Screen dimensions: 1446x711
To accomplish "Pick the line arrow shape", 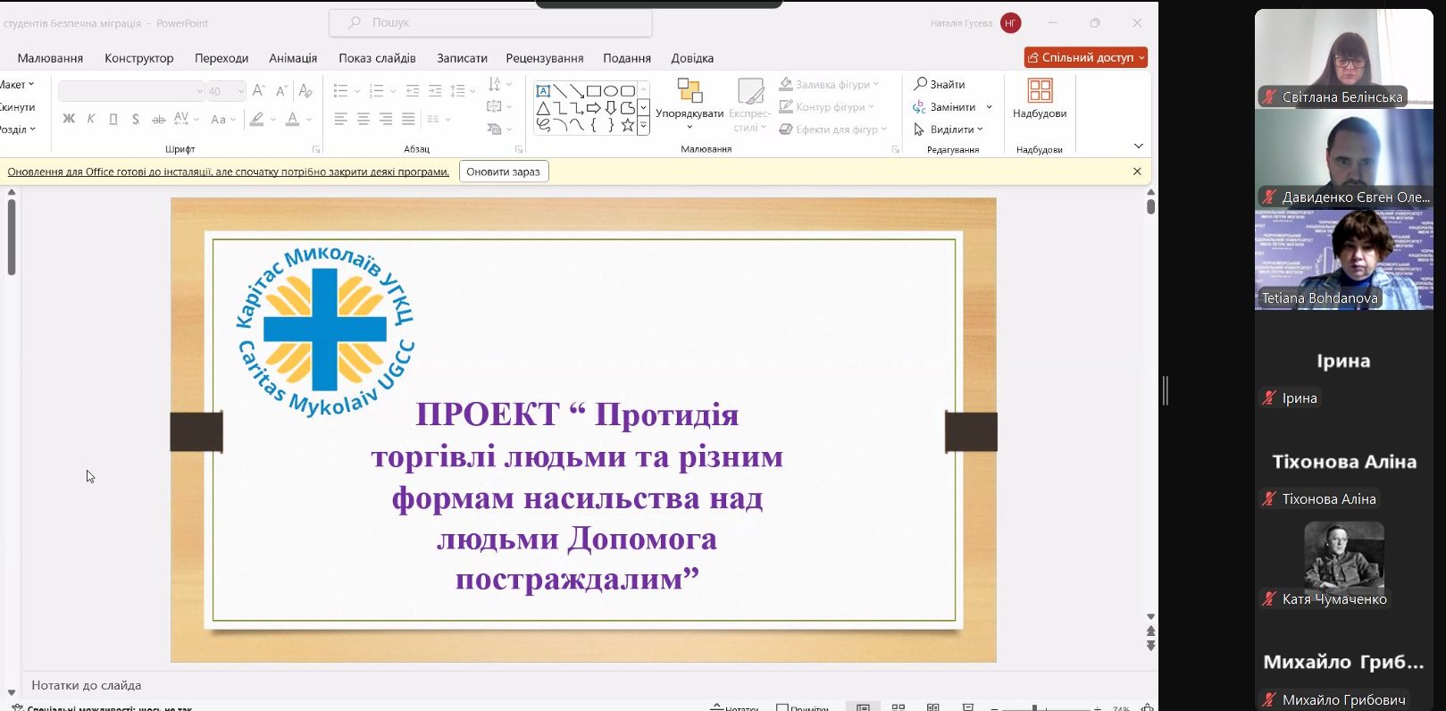I will tap(577, 91).
